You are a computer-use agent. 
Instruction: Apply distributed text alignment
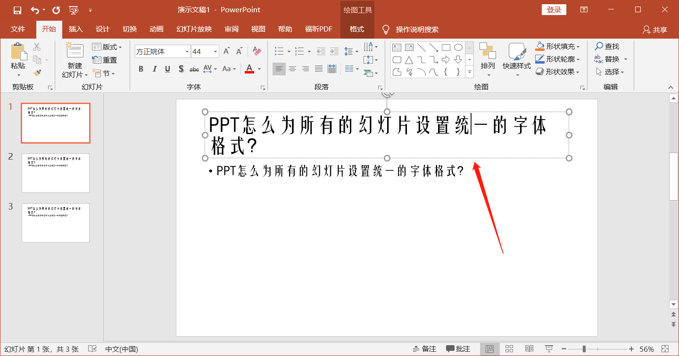coord(332,69)
